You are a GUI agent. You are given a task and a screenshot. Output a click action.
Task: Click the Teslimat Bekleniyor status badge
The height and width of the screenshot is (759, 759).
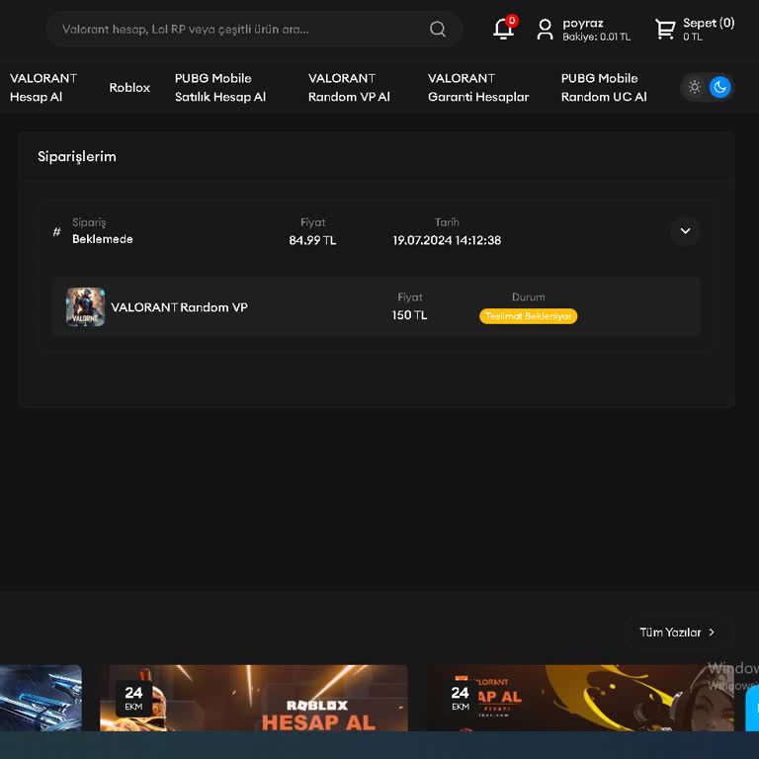[x=528, y=316]
